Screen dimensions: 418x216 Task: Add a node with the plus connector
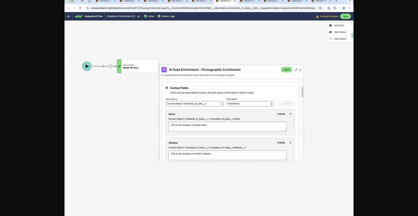[x=111, y=66]
